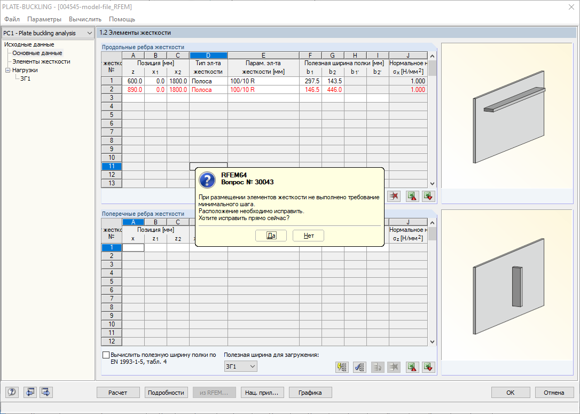The height and width of the screenshot is (414, 580).
Task: Collapse the Нагрузки tree node
Action: point(7,70)
